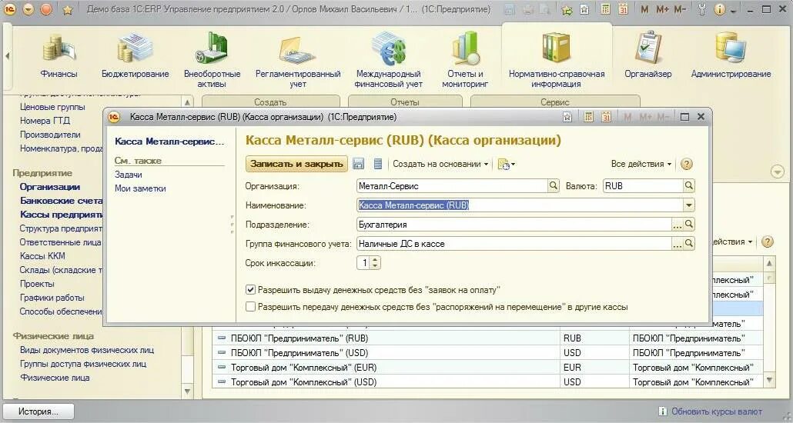Click the Валюта input field
The width and height of the screenshot is (793, 423).
point(643,185)
